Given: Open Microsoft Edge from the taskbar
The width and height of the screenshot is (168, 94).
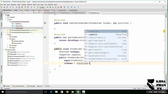Looking at the screenshot, I should 51,92.
